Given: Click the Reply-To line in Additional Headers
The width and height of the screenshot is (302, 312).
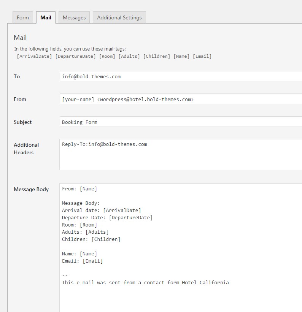Looking at the screenshot, I should 104,144.
